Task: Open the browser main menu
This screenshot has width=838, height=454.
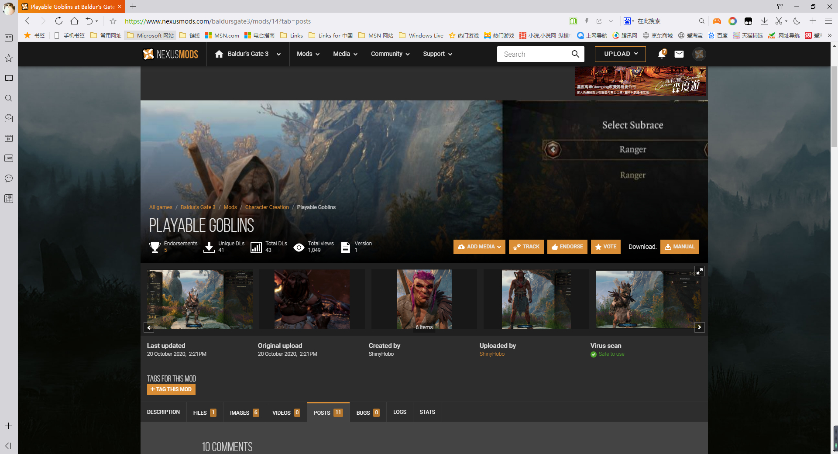Action: point(828,21)
